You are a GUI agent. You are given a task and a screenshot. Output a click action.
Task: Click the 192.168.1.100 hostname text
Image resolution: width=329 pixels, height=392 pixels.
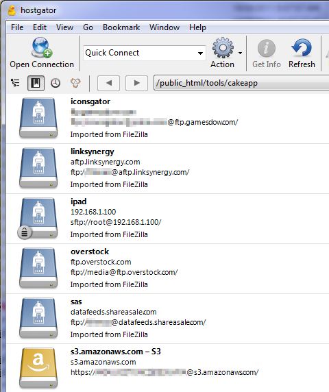(x=93, y=212)
